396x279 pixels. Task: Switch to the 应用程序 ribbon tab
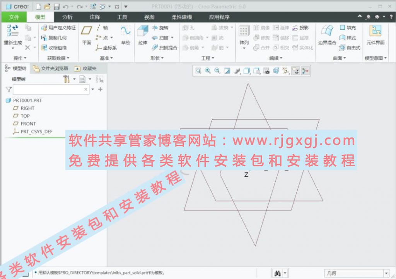[219, 17]
